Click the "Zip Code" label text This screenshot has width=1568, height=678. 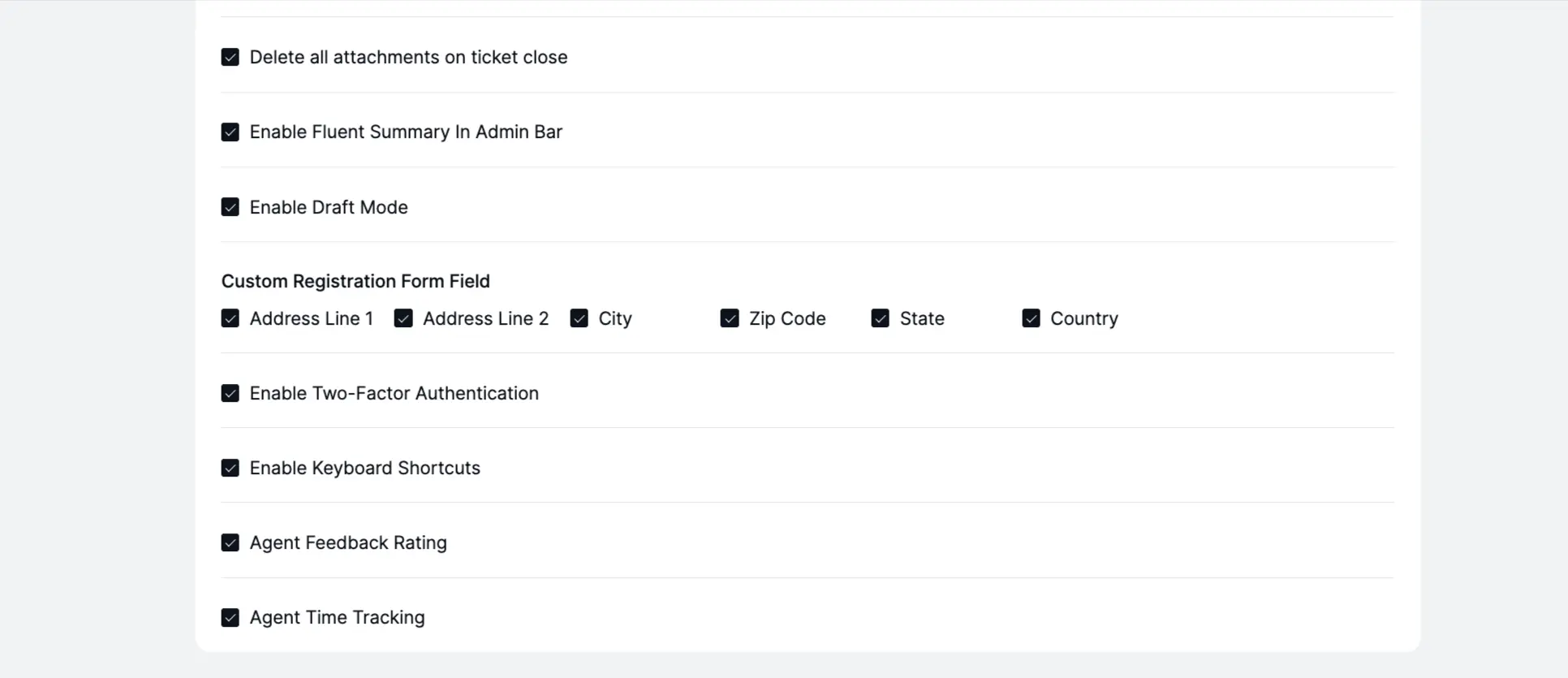click(x=786, y=318)
